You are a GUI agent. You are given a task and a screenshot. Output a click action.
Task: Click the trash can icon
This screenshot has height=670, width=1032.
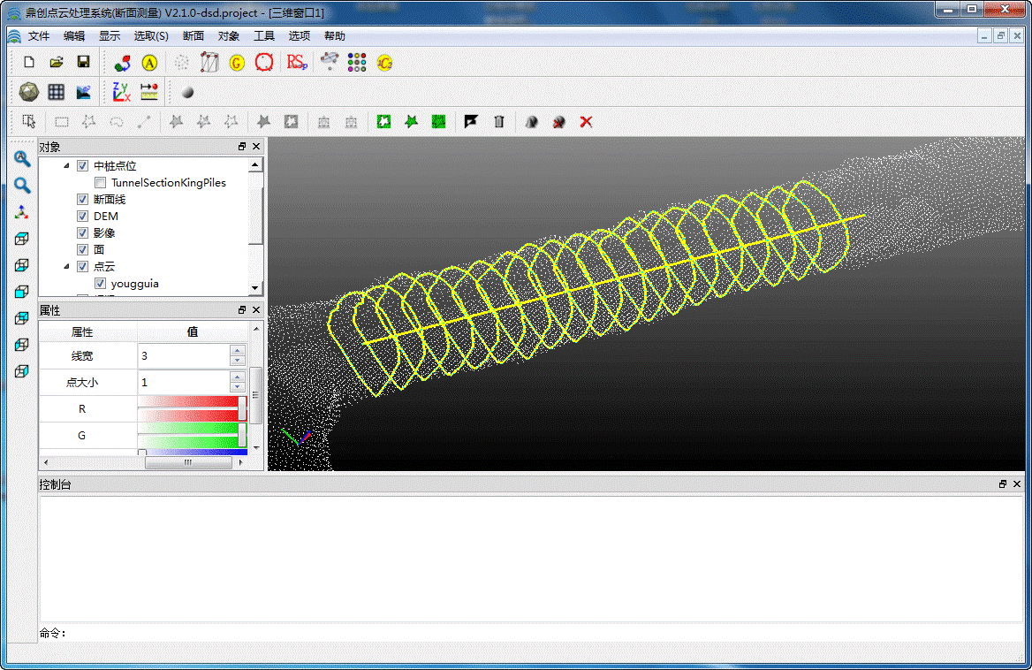(x=499, y=122)
